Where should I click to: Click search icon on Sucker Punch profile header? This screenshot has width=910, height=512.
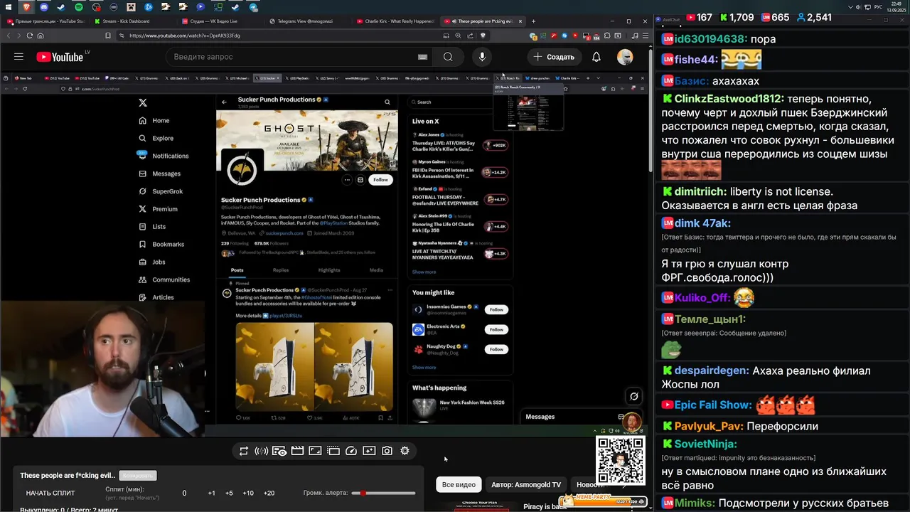(387, 102)
